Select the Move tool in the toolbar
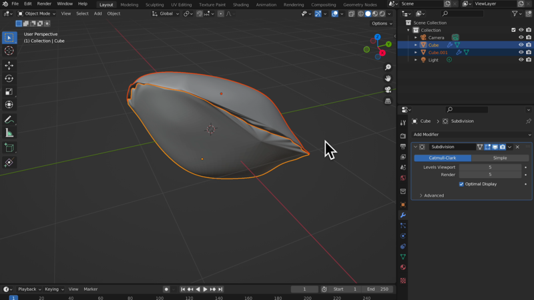The width and height of the screenshot is (534, 300). tap(9, 65)
